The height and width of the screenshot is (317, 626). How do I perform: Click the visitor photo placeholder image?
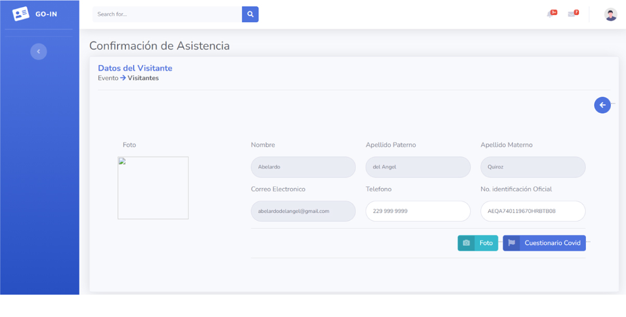pos(153,188)
